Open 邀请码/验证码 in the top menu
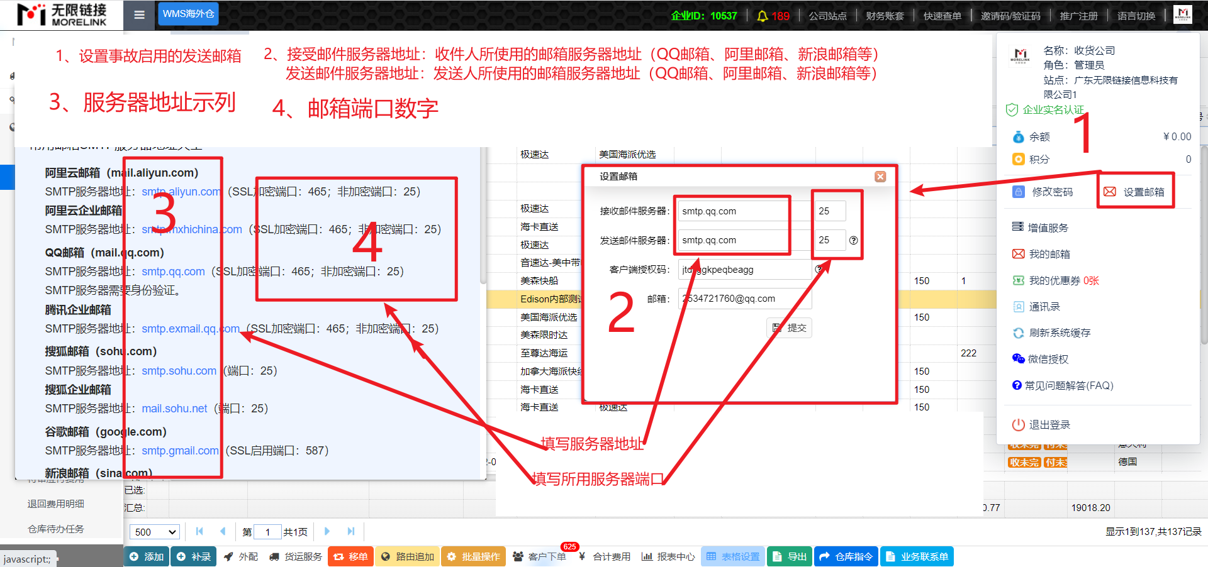This screenshot has height=567, width=1208. coord(1010,16)
